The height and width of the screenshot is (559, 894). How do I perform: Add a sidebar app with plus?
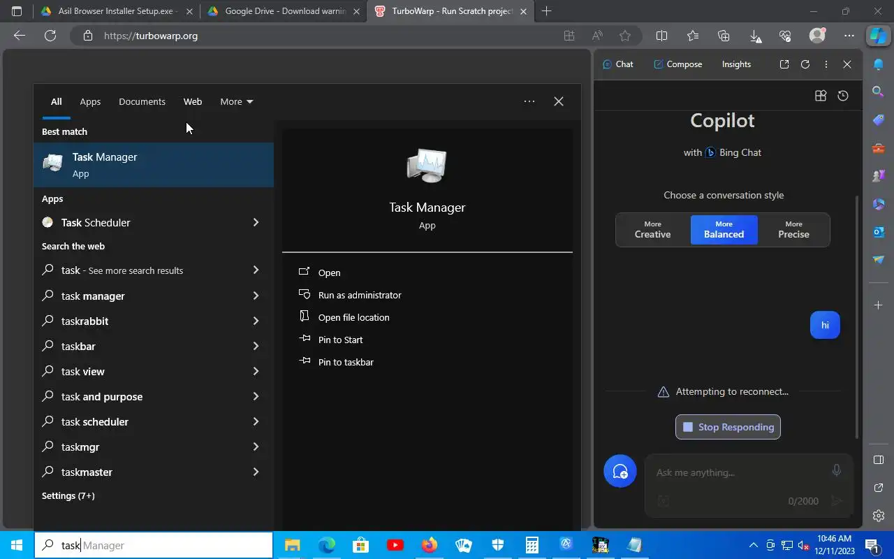[x=879, y=305]
